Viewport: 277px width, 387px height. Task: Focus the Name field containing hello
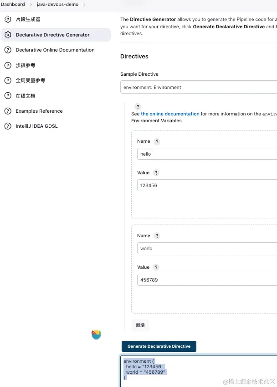(207, 154)
